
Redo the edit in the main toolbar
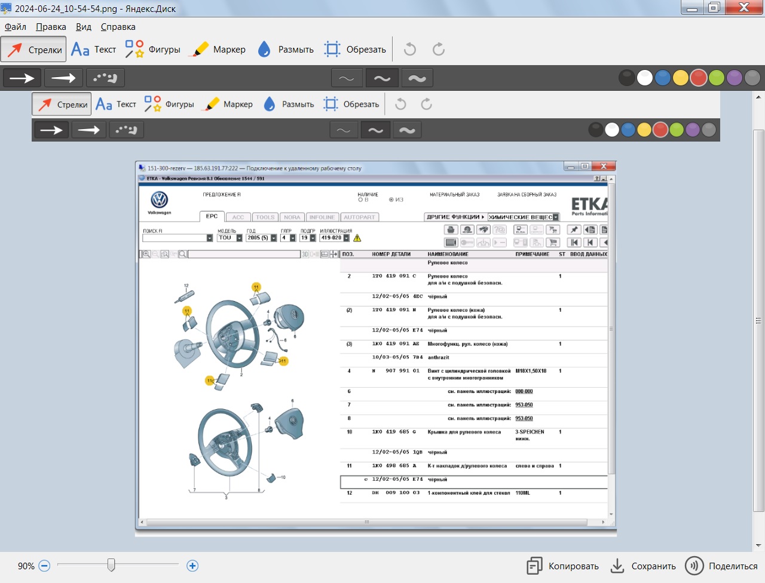point(439,49)
